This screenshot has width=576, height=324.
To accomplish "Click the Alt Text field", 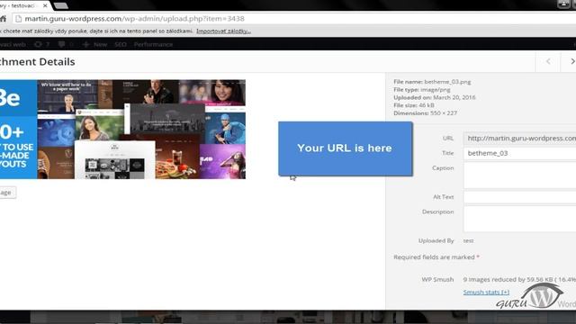I will pyautogui.click(x=520, y=197).
